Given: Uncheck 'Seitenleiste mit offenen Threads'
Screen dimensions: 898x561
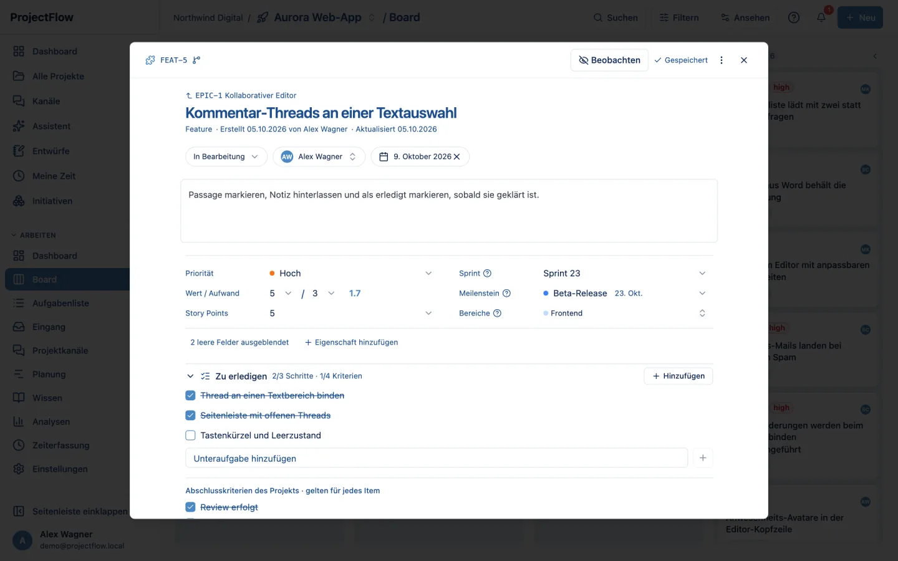Looking at the screenshot, I should (190, 415).
